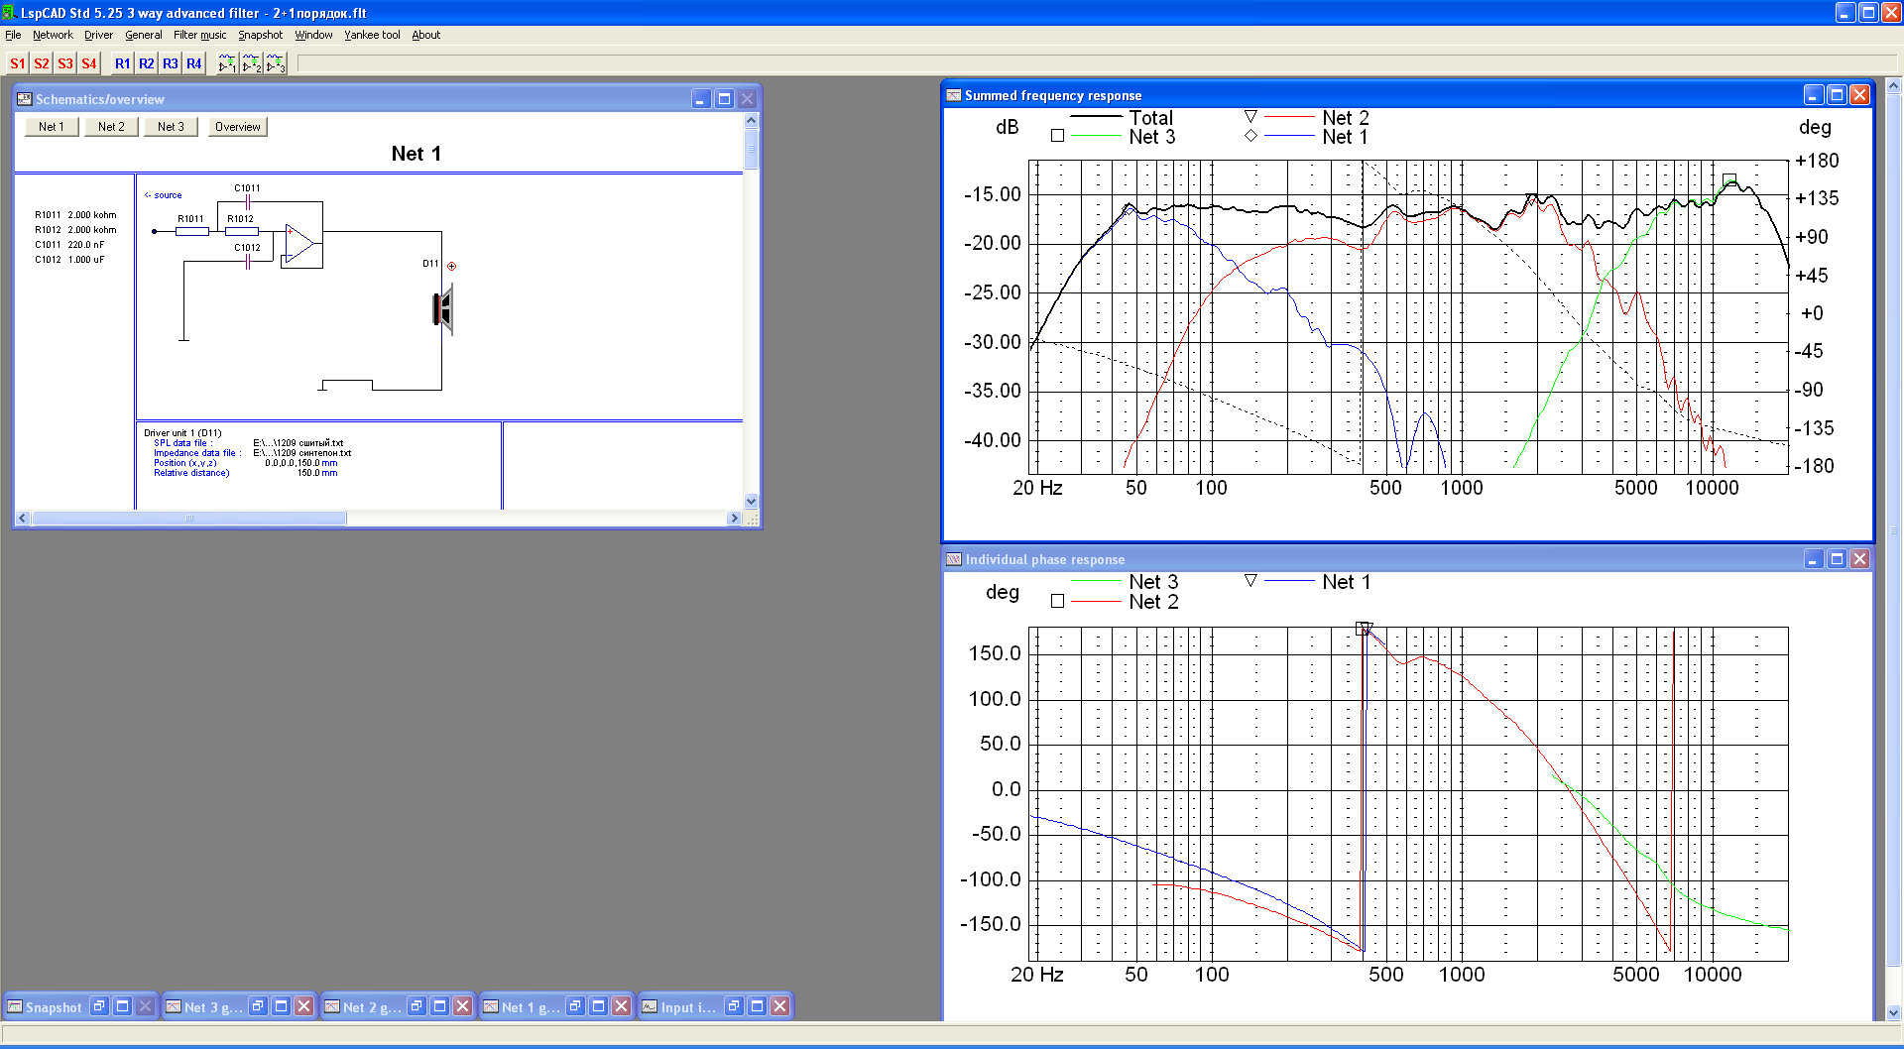Image resolution: width=1904 pixels, height=1049 pixels.
Task: Click the square cursor marker on summed response curve
Action: click(1729, 180)
